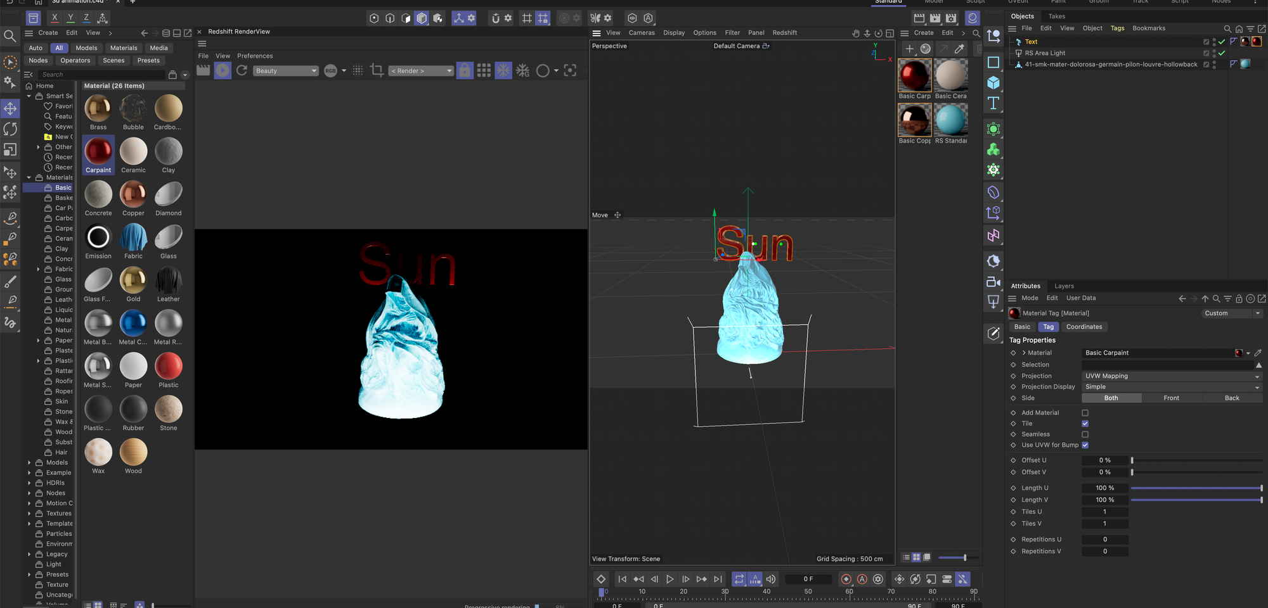Open the Beauty AOV dropdown
1268x608 pixels.
click(286, 71)
